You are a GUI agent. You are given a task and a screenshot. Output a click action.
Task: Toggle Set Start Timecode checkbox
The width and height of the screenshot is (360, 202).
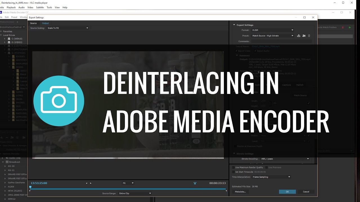coord(233,172)
